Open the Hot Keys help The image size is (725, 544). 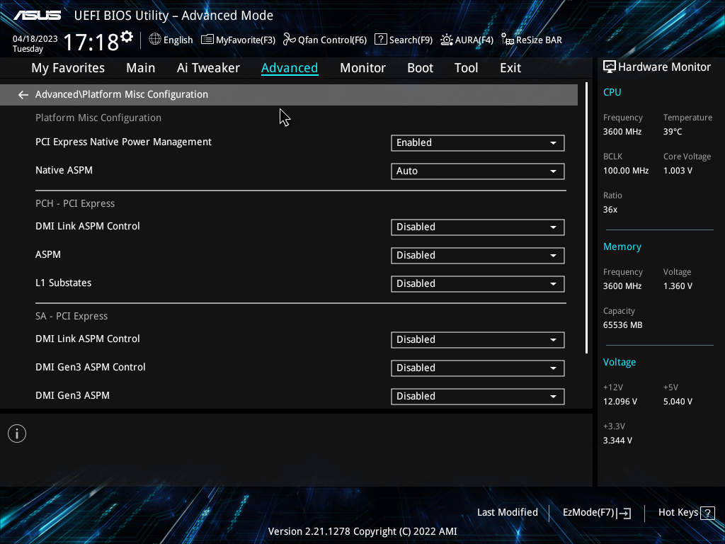tap(685, 512)
